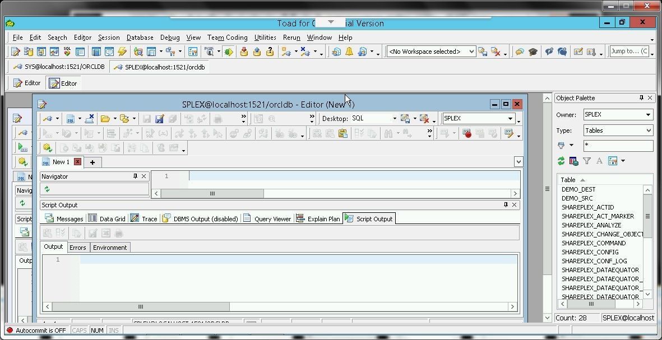Pin the Script Output panel
Image resolution: width=662 pixels, height=340 pixels.
pos(506,204)
